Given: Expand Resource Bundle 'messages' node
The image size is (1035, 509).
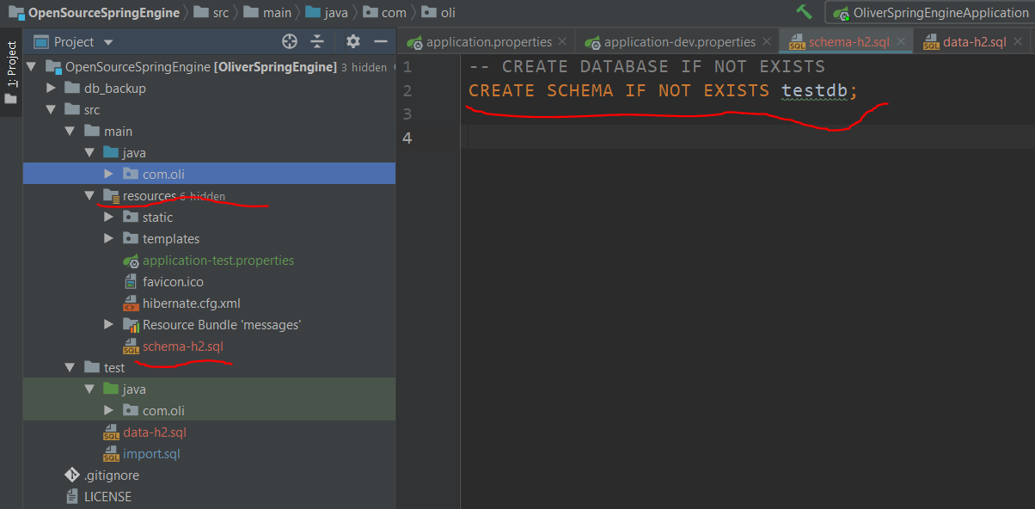Looking at the screenshot, I should 108,325.
